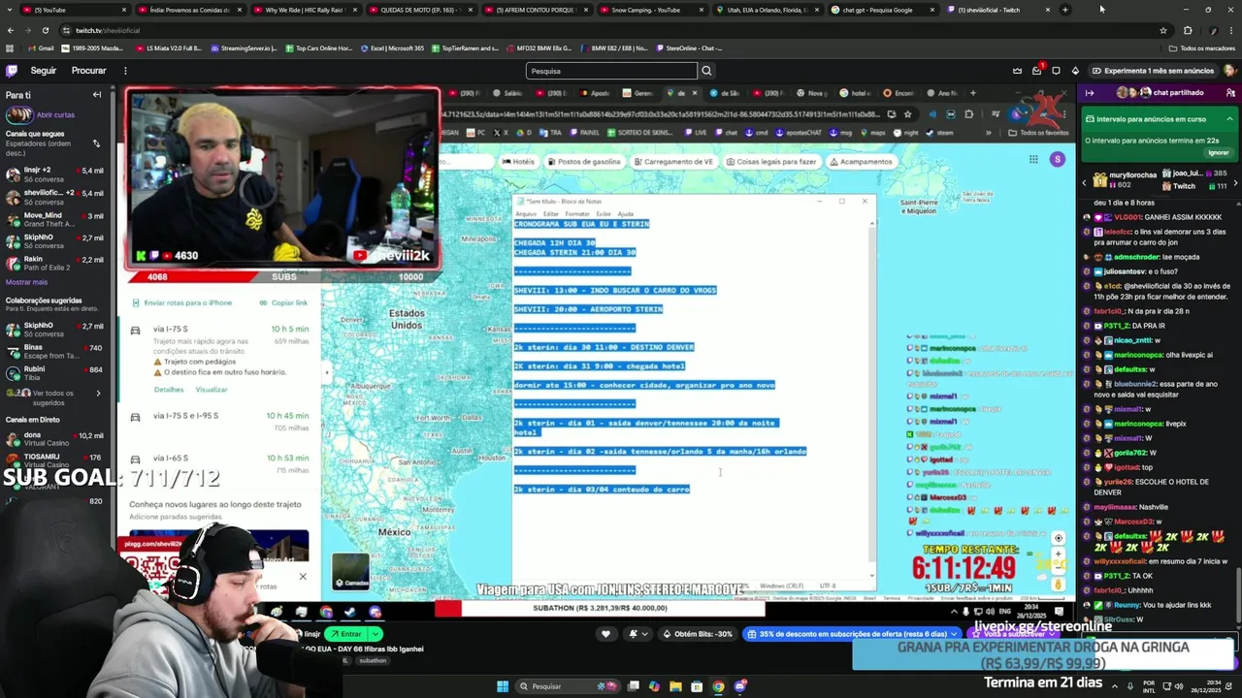
Task: Select Carregamento de VE map chip
Action: (x=672, y=162)
